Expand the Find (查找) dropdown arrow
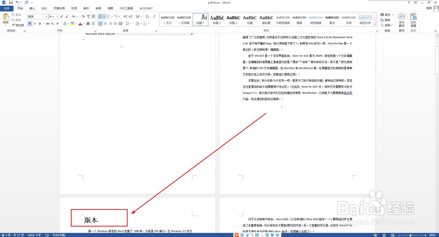The height and width of the screenshot is (237, 439). coord(393,15)
